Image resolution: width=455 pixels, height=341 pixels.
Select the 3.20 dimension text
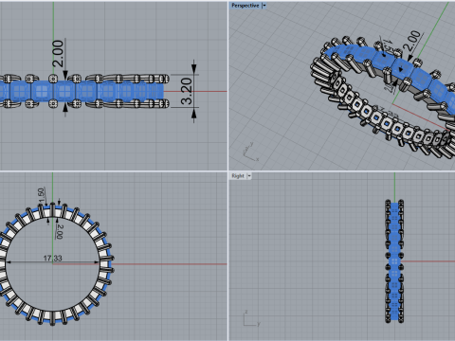tap(187, 91)
